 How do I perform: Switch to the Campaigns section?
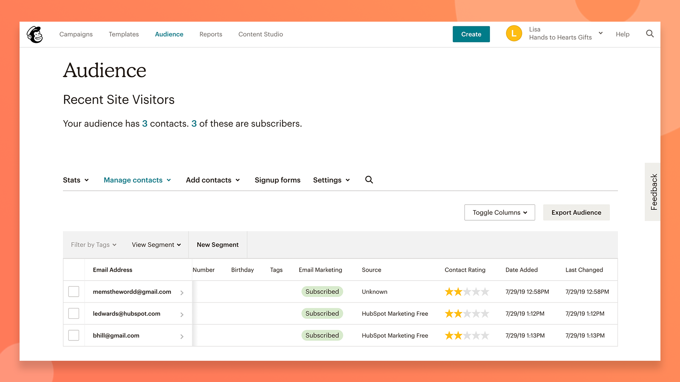pyautogui.click(x=76, y=34)
